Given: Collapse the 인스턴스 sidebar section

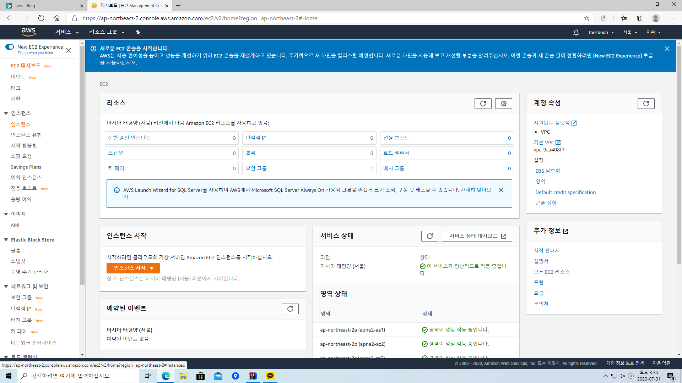Looking at the screenshot, I should [6, 113].
